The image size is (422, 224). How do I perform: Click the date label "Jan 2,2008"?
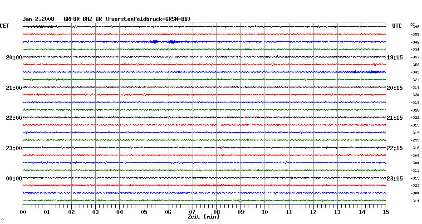pos(38,19)
